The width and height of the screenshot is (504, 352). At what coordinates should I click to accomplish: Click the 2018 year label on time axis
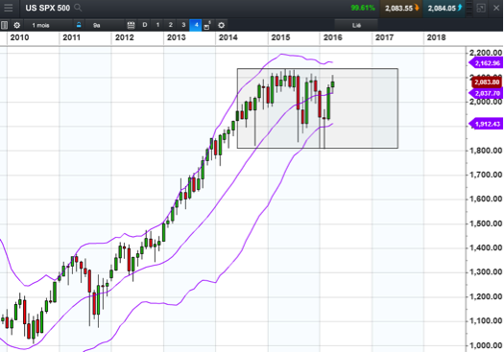pos(436,37)
